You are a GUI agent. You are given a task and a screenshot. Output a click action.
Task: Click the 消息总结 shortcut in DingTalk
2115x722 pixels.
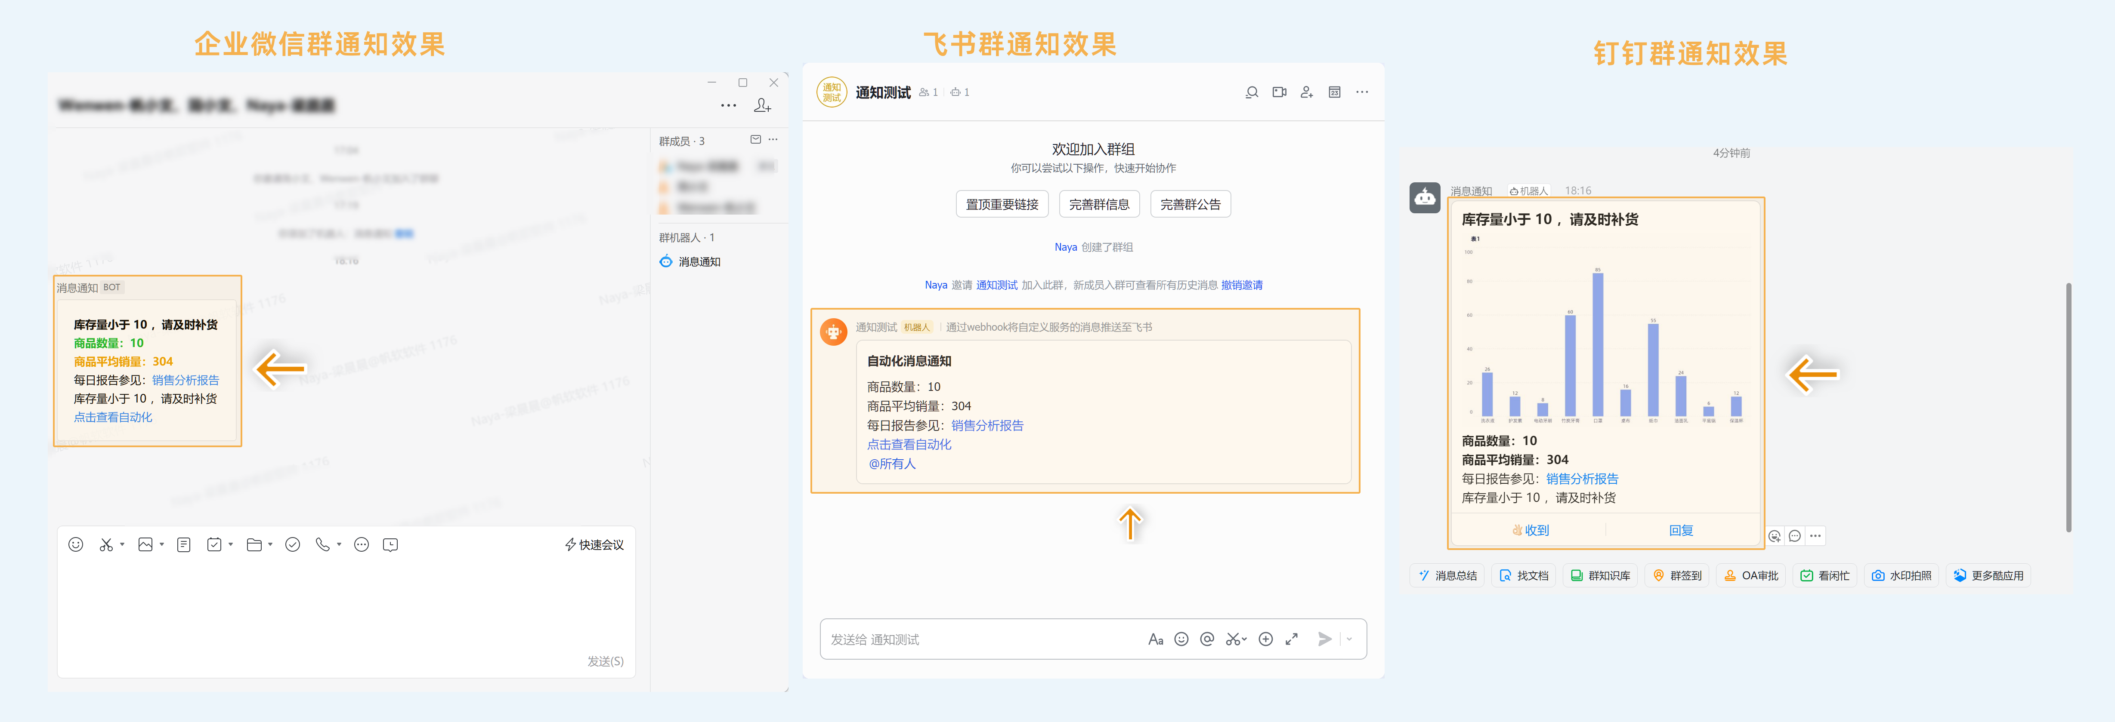[1447, 576]
